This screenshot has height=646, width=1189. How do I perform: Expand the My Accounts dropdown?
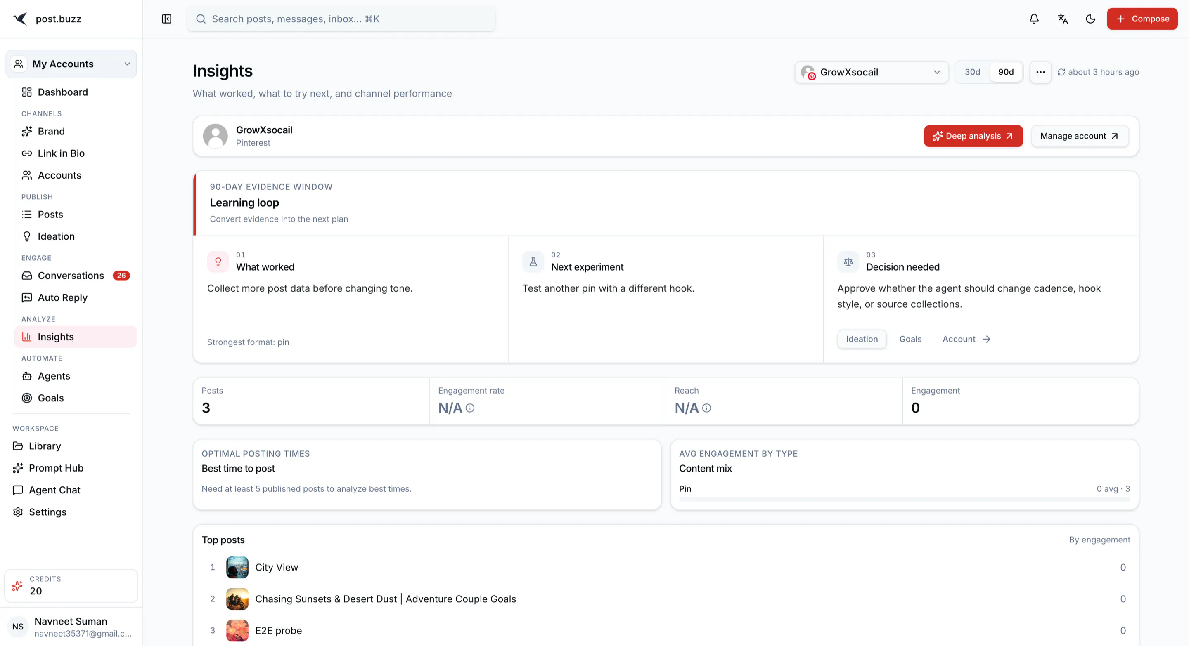(x=71, y=64)
